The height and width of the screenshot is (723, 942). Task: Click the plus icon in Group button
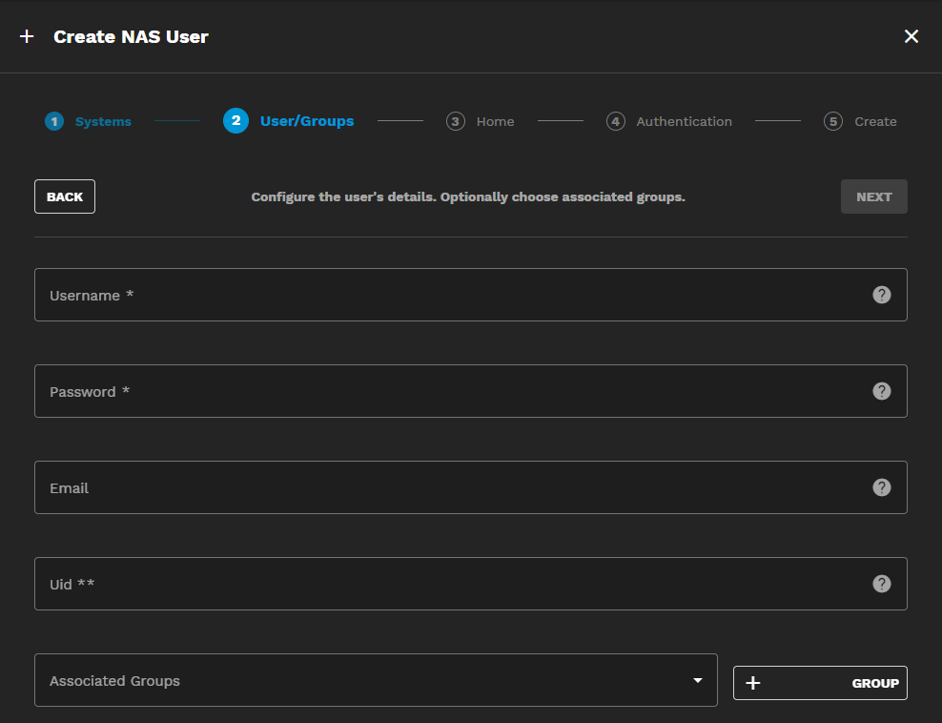(x=753, y=683)
